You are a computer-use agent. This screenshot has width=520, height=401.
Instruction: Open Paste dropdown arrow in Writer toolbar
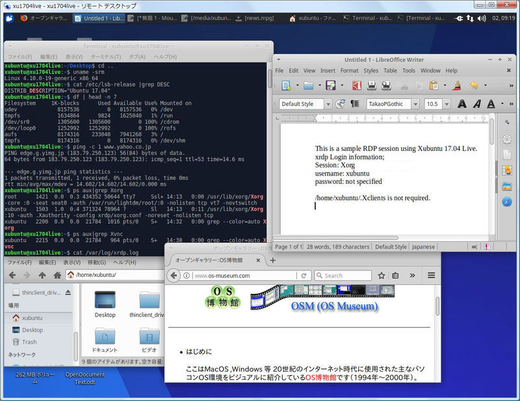[x=445, y=86]
